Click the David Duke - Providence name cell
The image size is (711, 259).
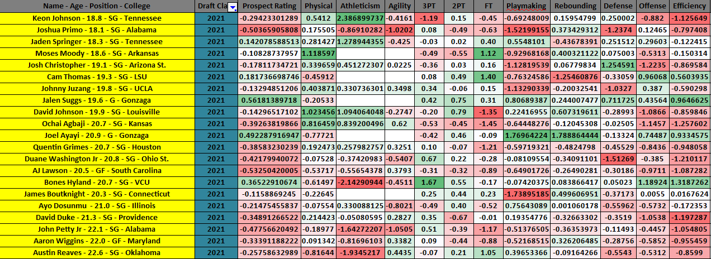pos(98,218)
